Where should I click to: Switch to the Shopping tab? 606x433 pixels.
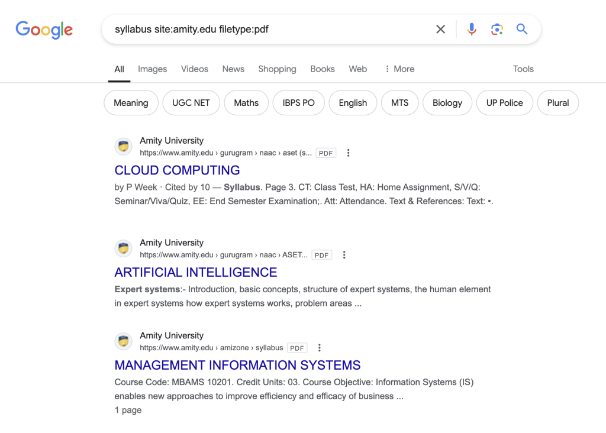click(x=277, y=69)
